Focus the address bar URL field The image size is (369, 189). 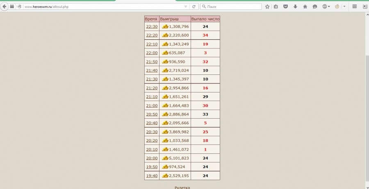pyautogui.click(x=104, y=7)
